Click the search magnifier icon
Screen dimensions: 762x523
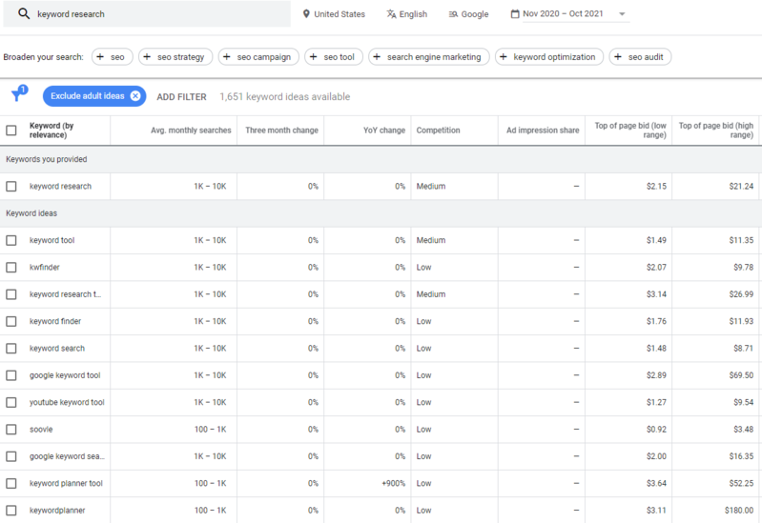(x=24, y=14)
